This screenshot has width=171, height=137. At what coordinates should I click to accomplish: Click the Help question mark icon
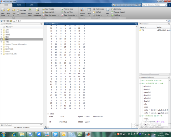pyautogui.click(x=108, y=10)
